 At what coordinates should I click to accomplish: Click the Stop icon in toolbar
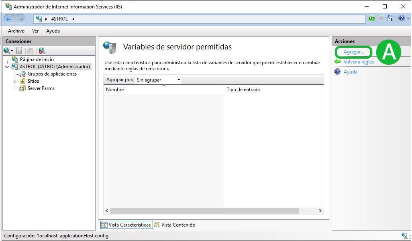(381, 18)
